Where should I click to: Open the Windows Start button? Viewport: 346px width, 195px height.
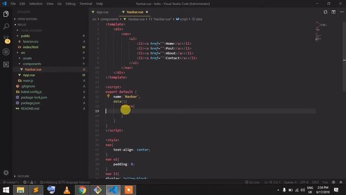tap(6, 190)
